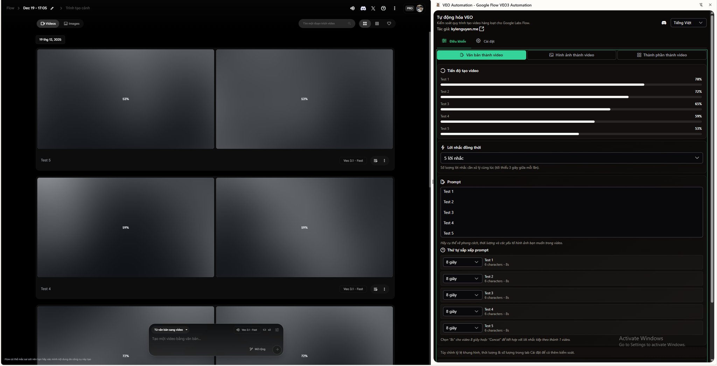This screenshot has height=366, width=717.
Task: Open the Veo 3.1 - Fast model selector in prompt box
Action: pos(247,330)
